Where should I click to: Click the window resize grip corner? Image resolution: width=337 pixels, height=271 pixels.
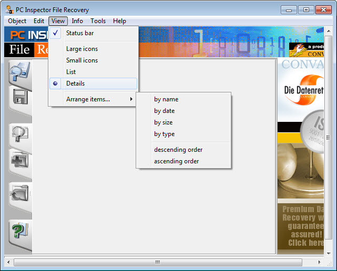coord(329,263)
